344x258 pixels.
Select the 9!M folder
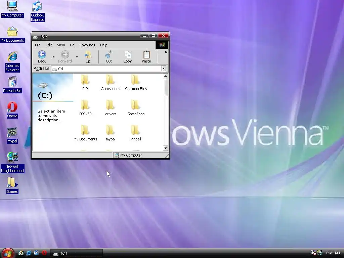pyautogui.click(x=85, y=83)
